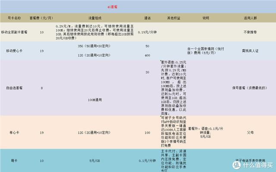
Task: Select the 移动爱心卡 name cell
Action: tap(14, 51)
